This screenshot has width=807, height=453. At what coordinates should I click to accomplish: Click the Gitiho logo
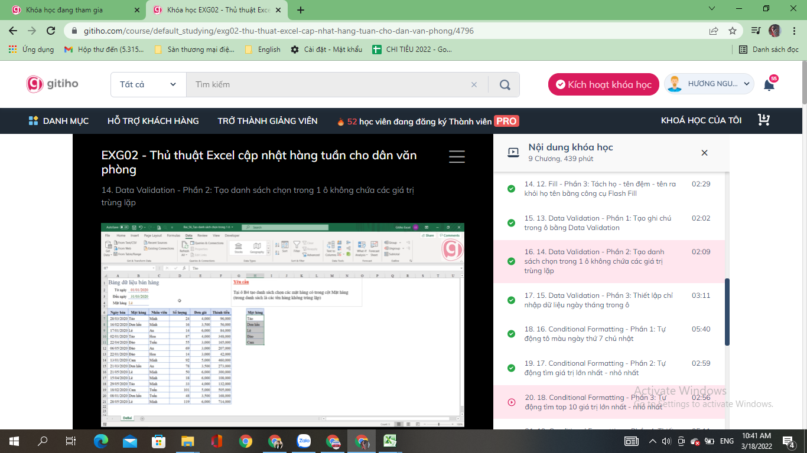point(52,84)
